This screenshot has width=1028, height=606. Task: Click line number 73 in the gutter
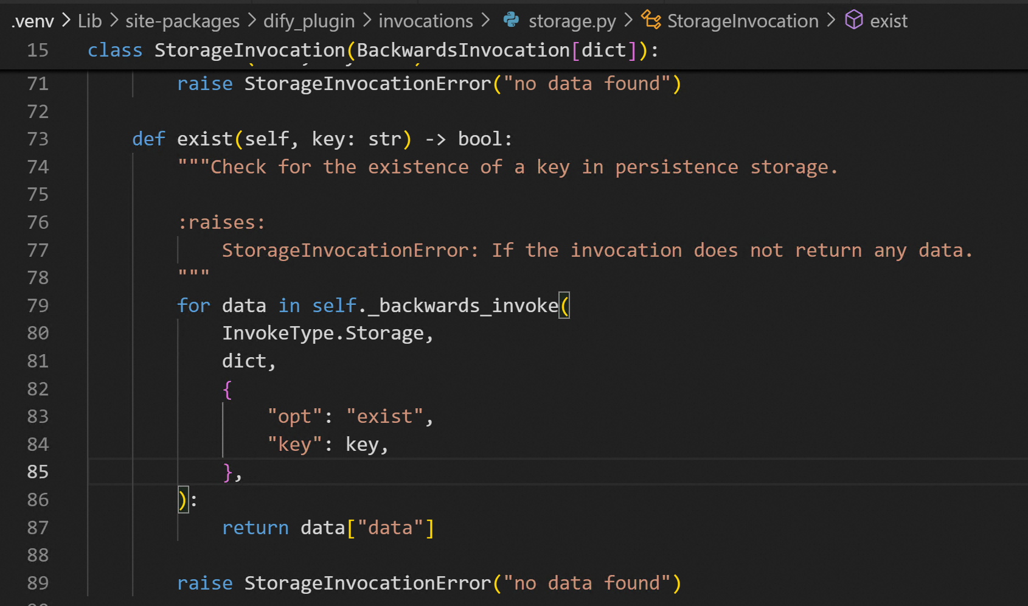click(x=38, y=139)
